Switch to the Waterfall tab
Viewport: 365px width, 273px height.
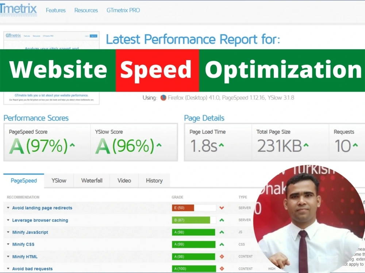(x=92, y=181)
